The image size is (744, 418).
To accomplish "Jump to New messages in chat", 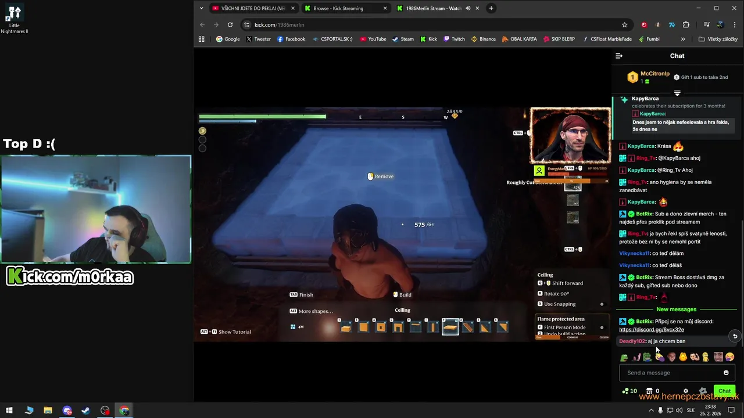I will [676, 309].
